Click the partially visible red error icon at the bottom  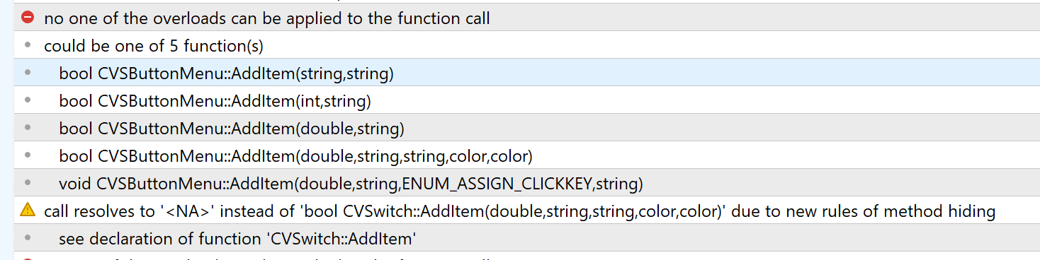(x=28, y=257)
